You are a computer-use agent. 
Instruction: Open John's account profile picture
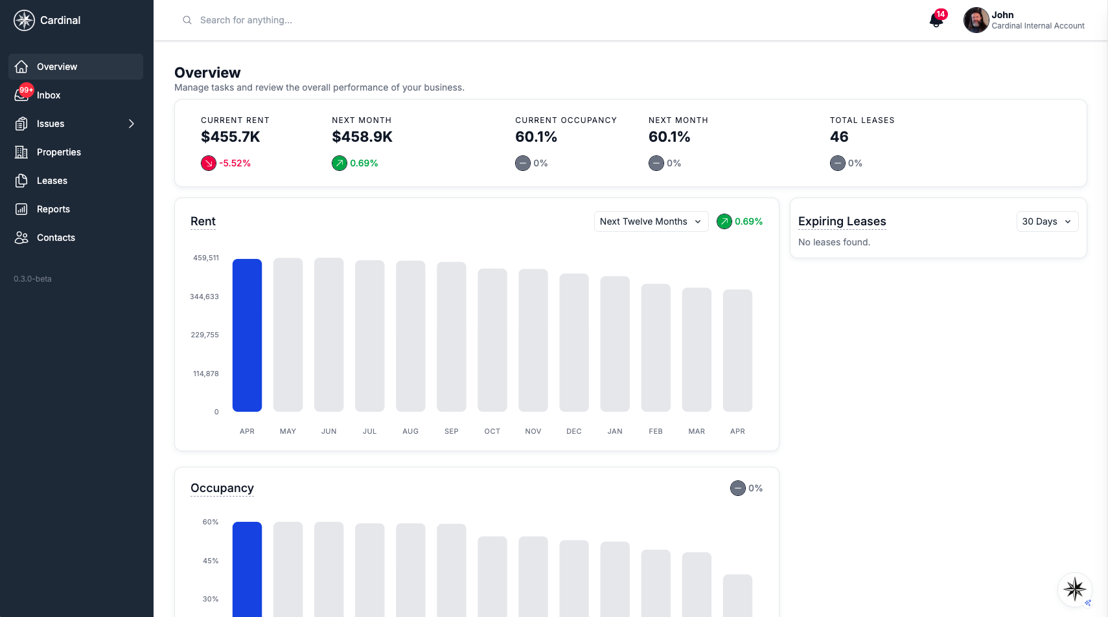(x=976, y=20)
